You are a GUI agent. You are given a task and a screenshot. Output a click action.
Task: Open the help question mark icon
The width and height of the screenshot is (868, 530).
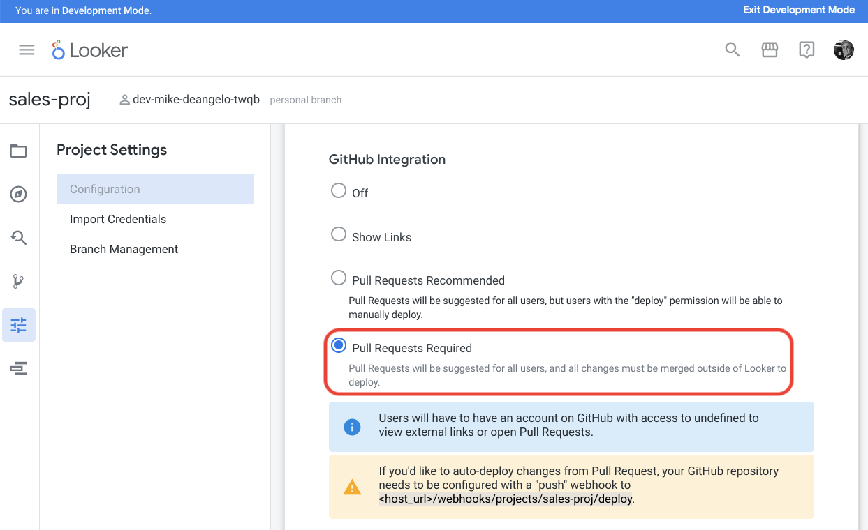tap(807, 50)
